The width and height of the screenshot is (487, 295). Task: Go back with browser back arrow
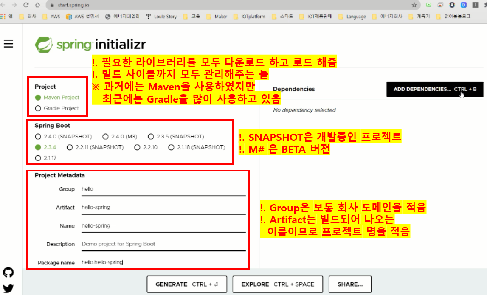[3, 5]
